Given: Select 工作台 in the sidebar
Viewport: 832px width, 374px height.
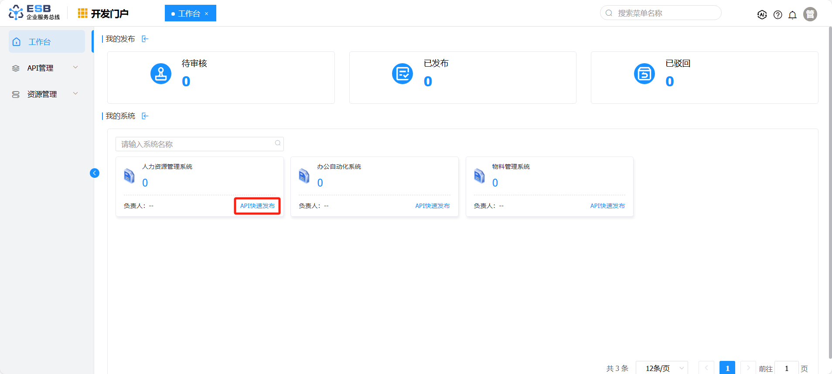Looking at the screenshot, I should click(x=47, y=42).
